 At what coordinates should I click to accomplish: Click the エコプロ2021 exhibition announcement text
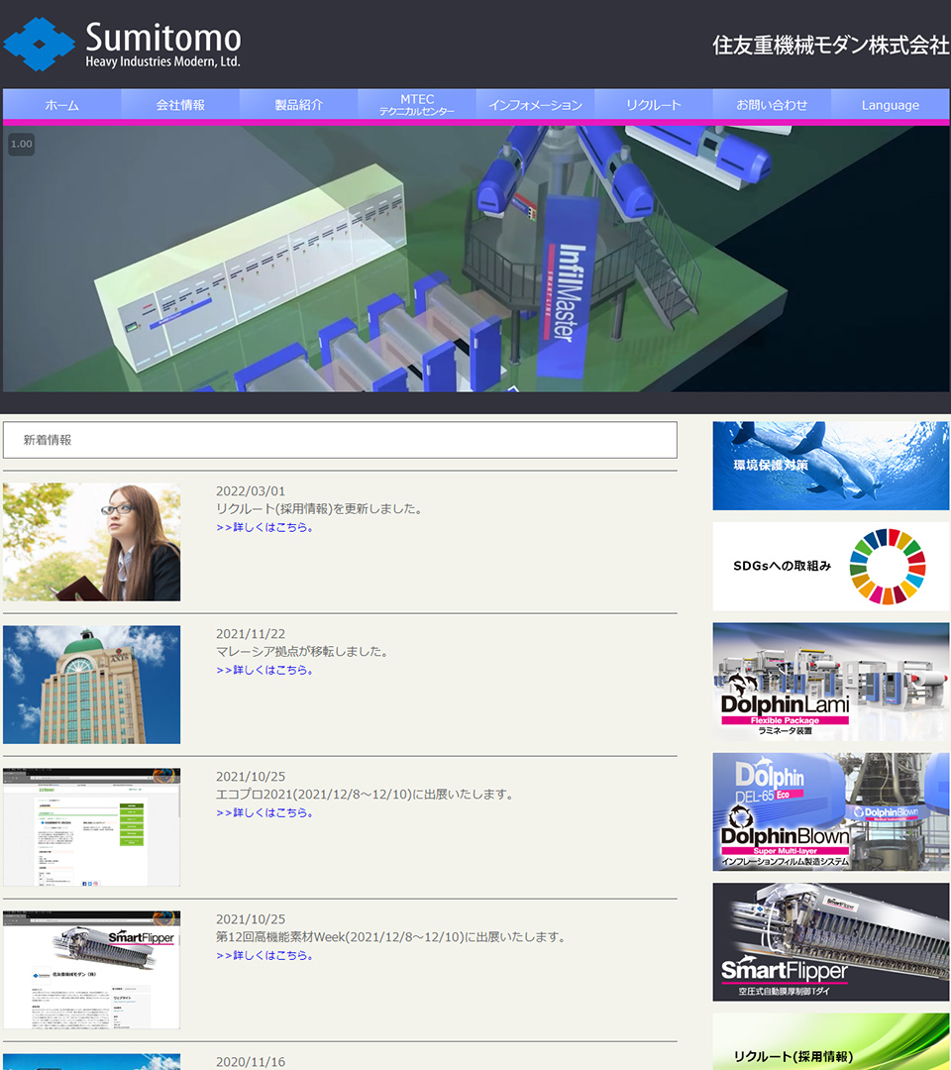366,795
